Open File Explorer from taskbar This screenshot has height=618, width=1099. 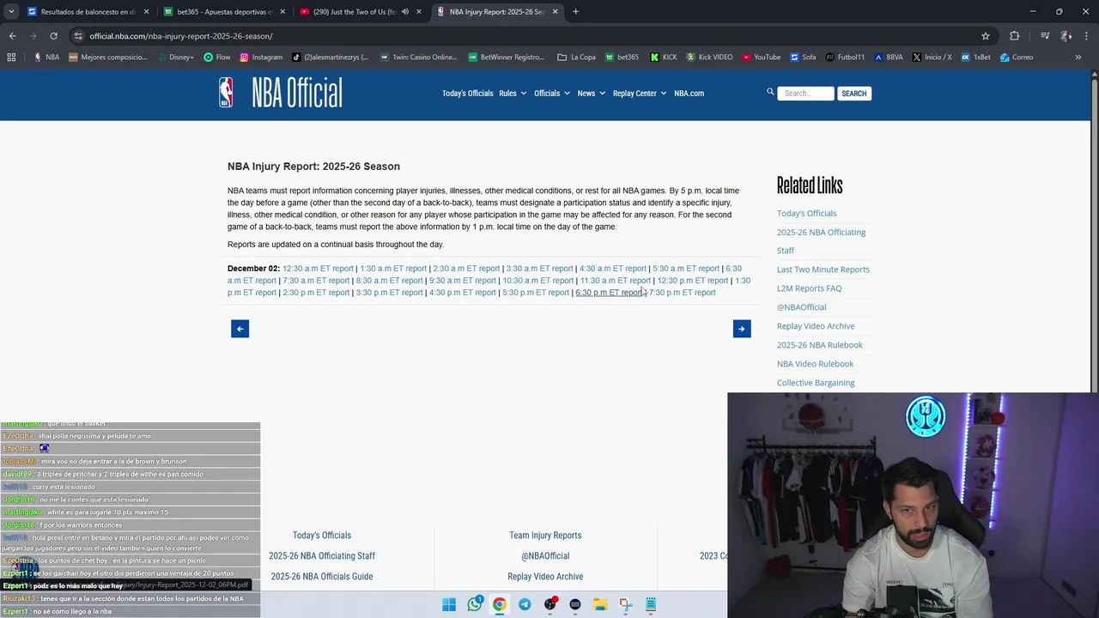point(600,604)
